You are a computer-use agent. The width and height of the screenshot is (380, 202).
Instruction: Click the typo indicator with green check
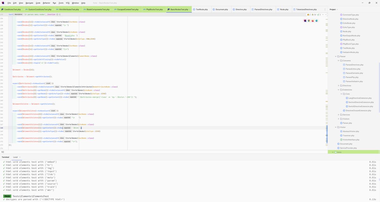click(319, 15)
